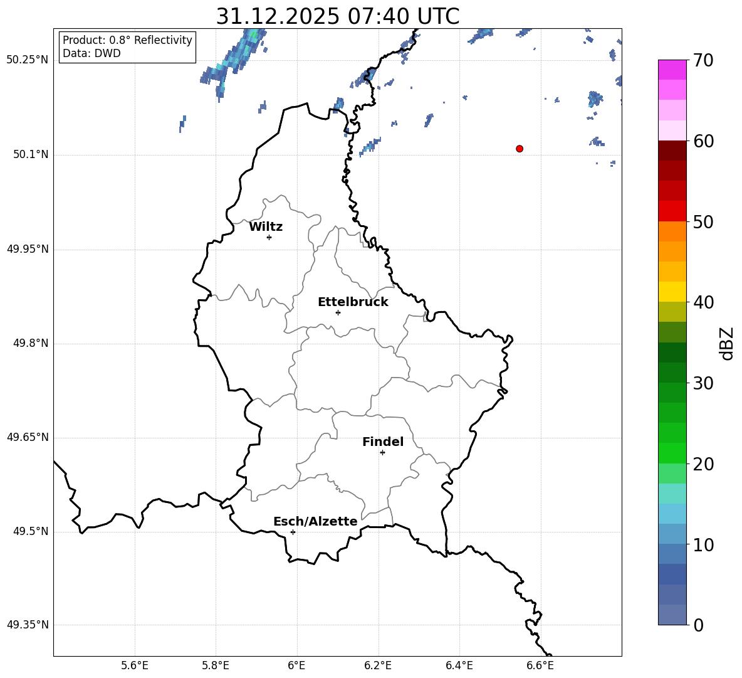Click the 5.8°E longitude tick label
This screenshot has height=678, width=742.
pyautogui.click(x=216, y=665)
